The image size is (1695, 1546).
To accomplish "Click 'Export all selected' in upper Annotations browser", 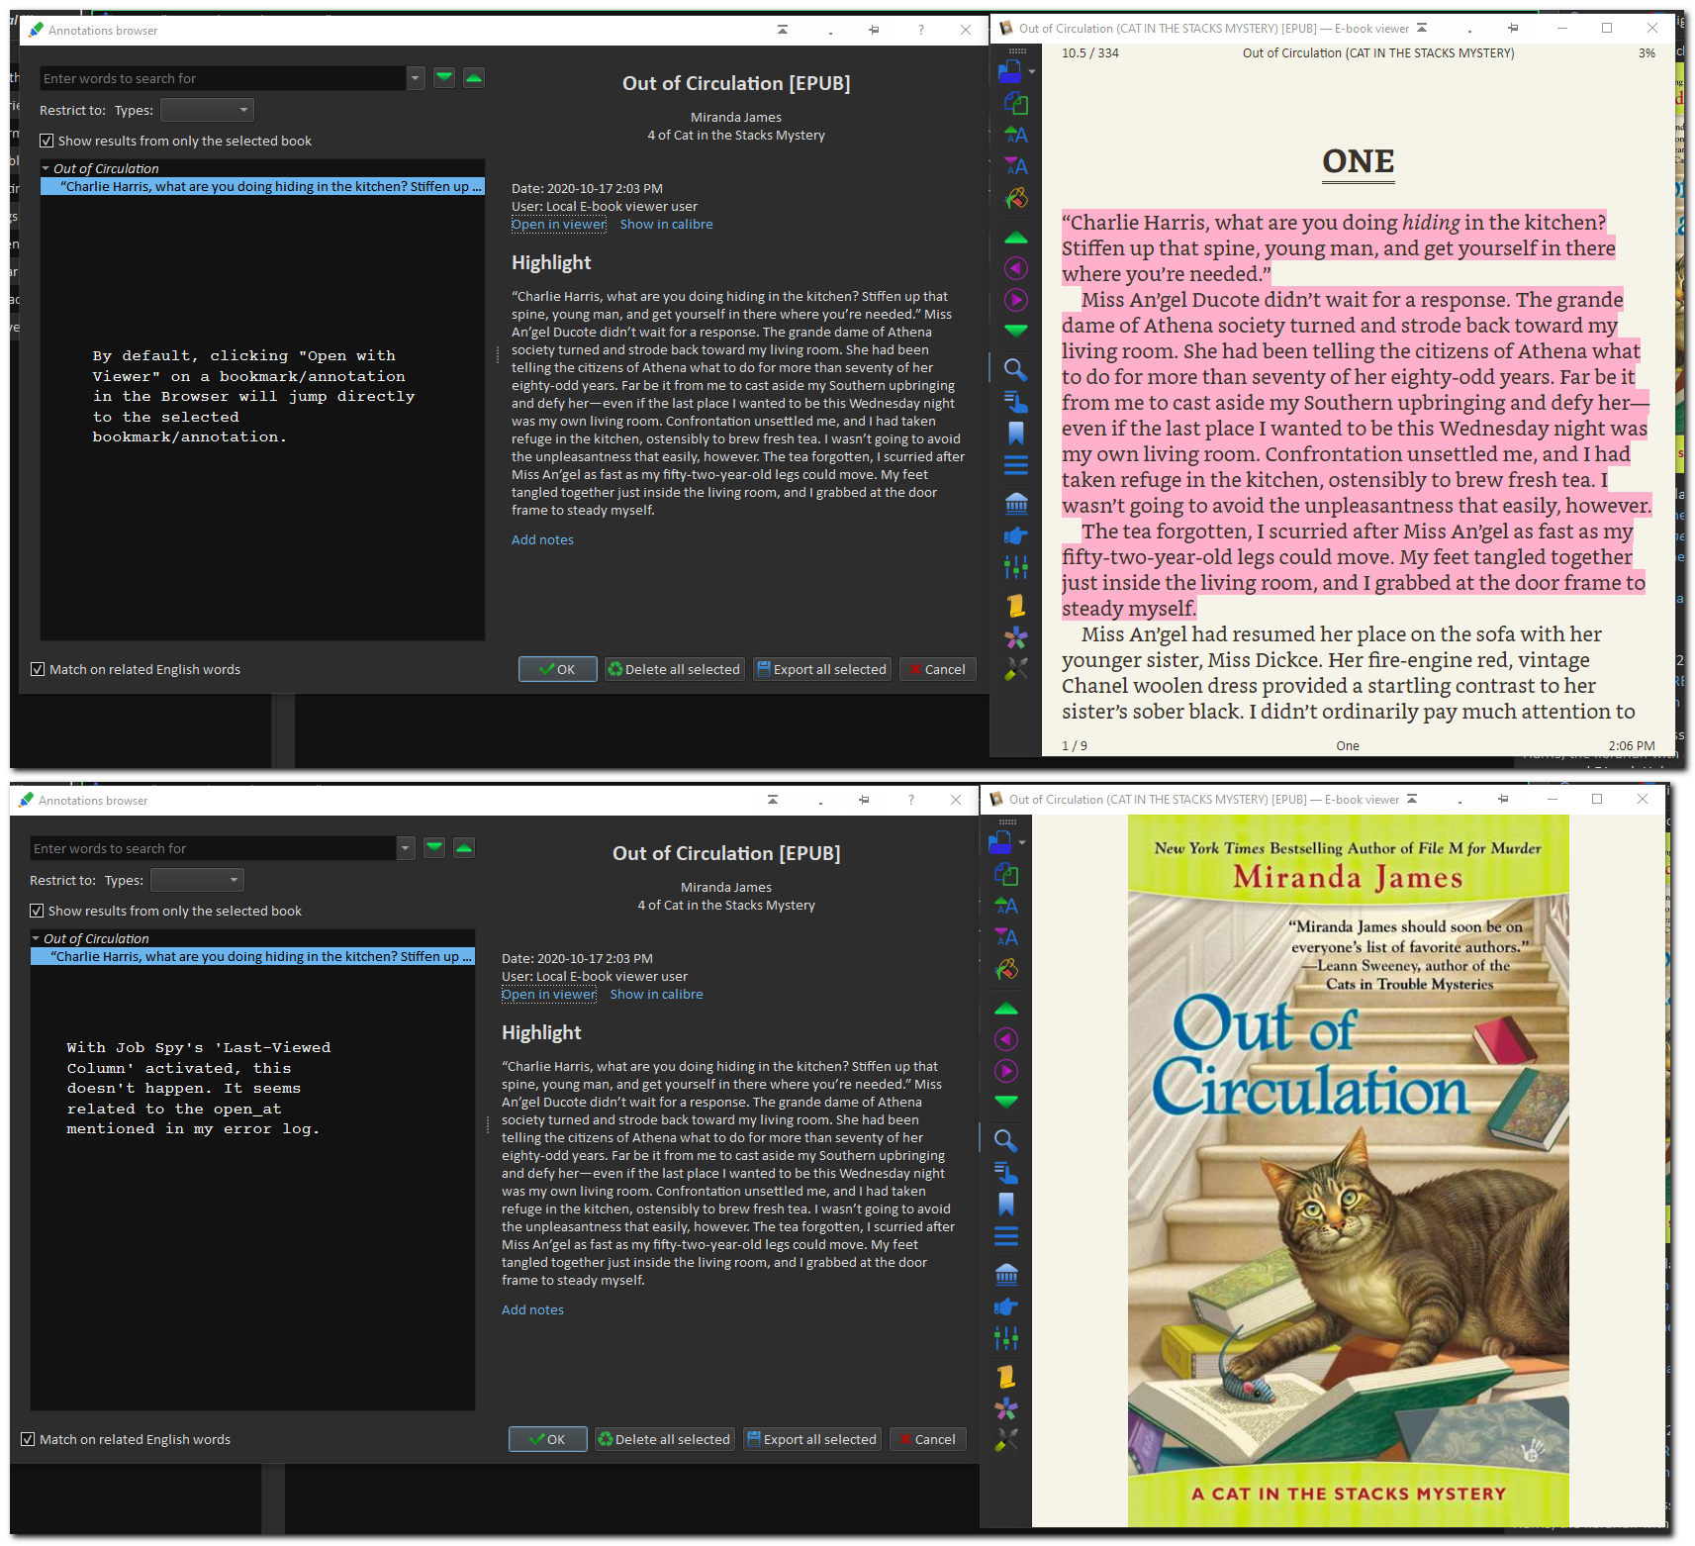I will click(x=821, y=669).
